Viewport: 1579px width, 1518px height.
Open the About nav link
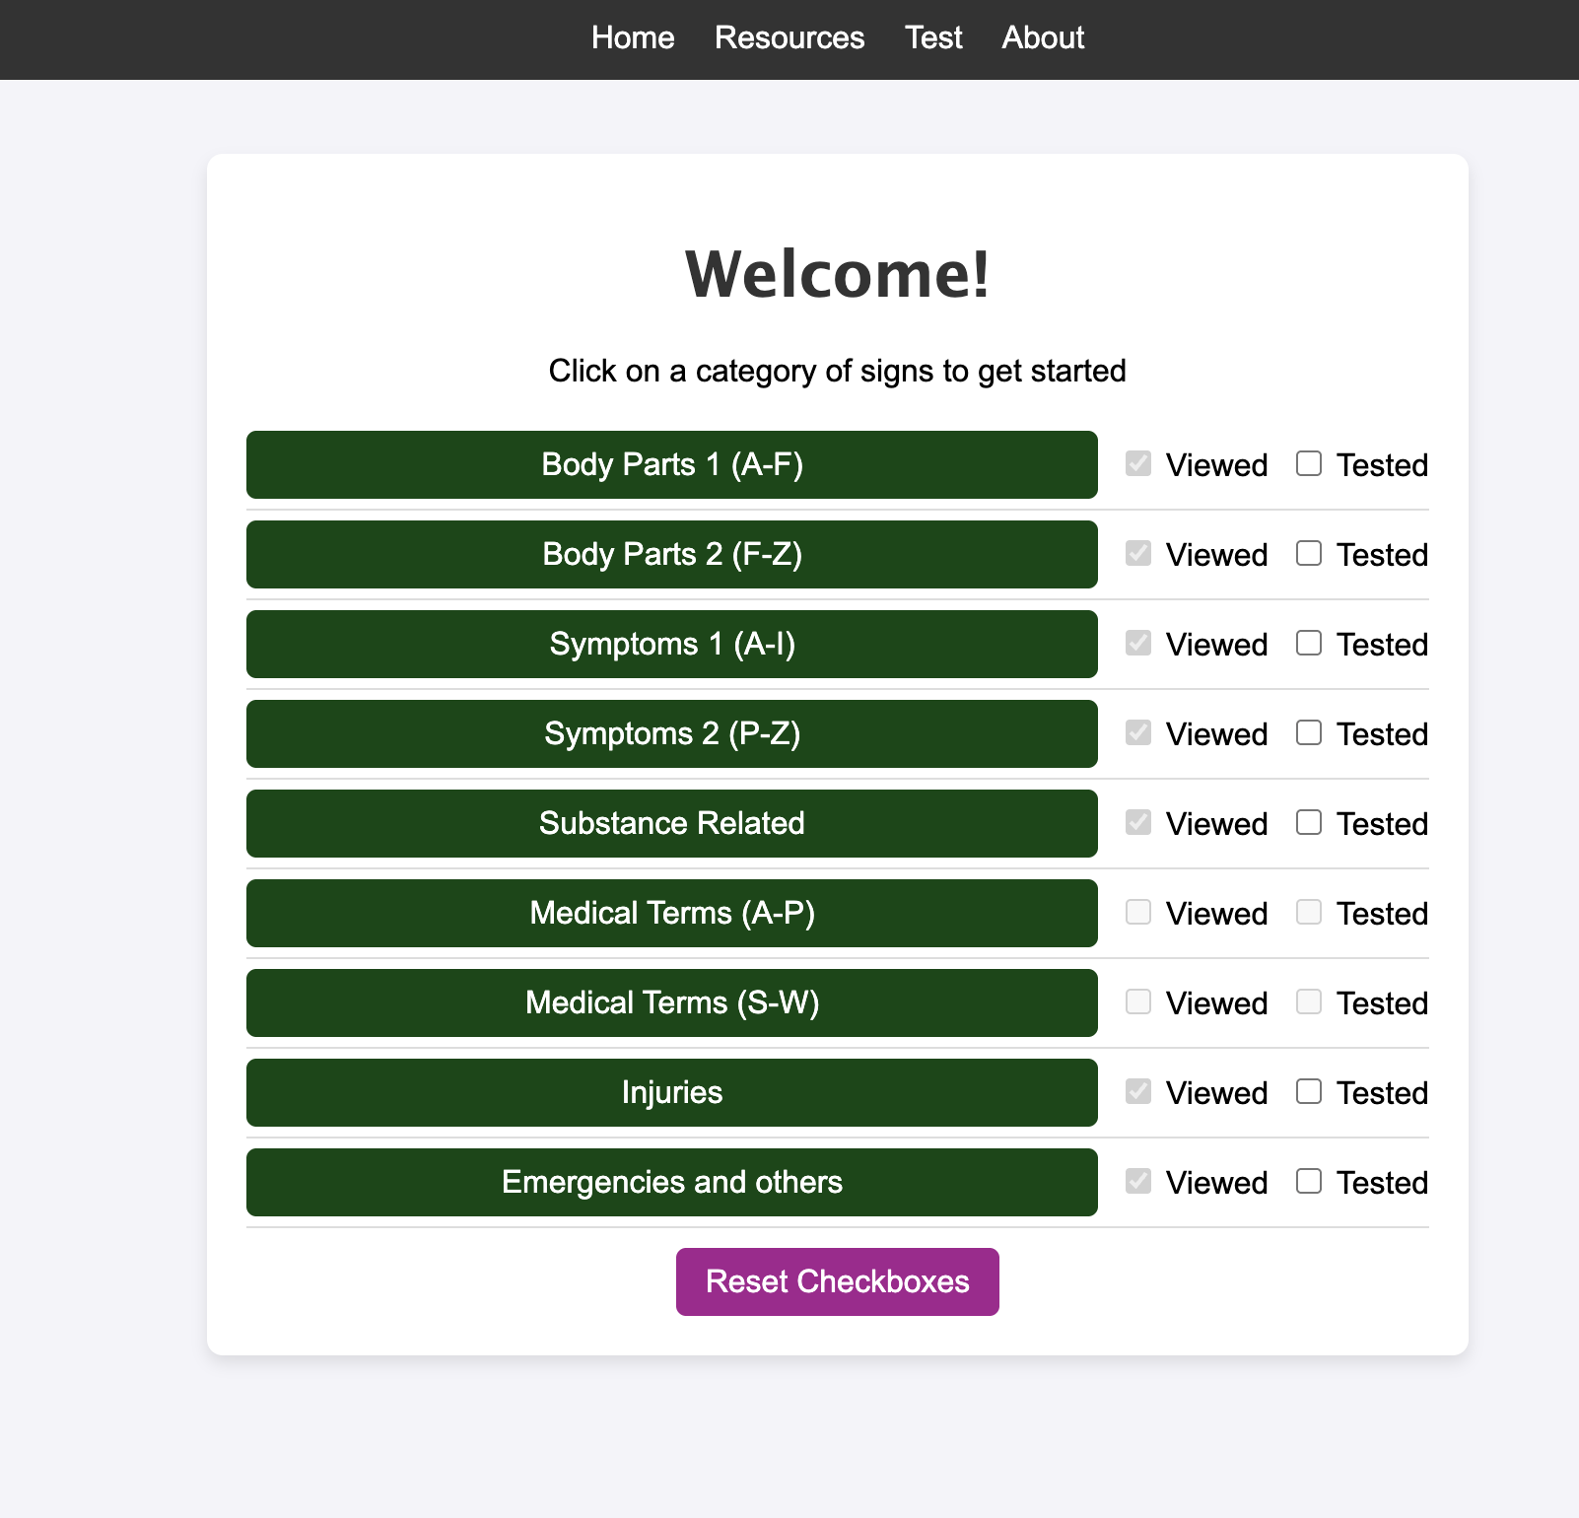click(x=1043, y=37)
